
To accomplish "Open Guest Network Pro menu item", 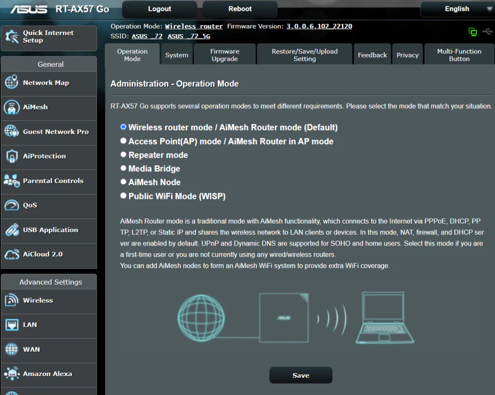I will 49,133.
